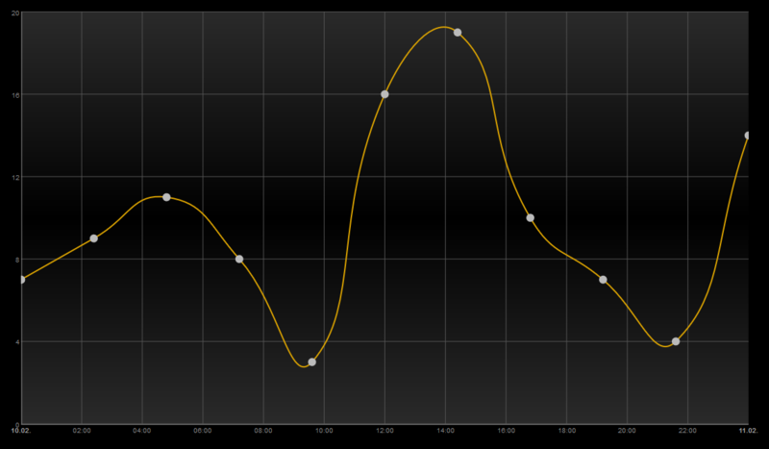Select the data point with value 10 near 17:00

click(x=530, y=218)
